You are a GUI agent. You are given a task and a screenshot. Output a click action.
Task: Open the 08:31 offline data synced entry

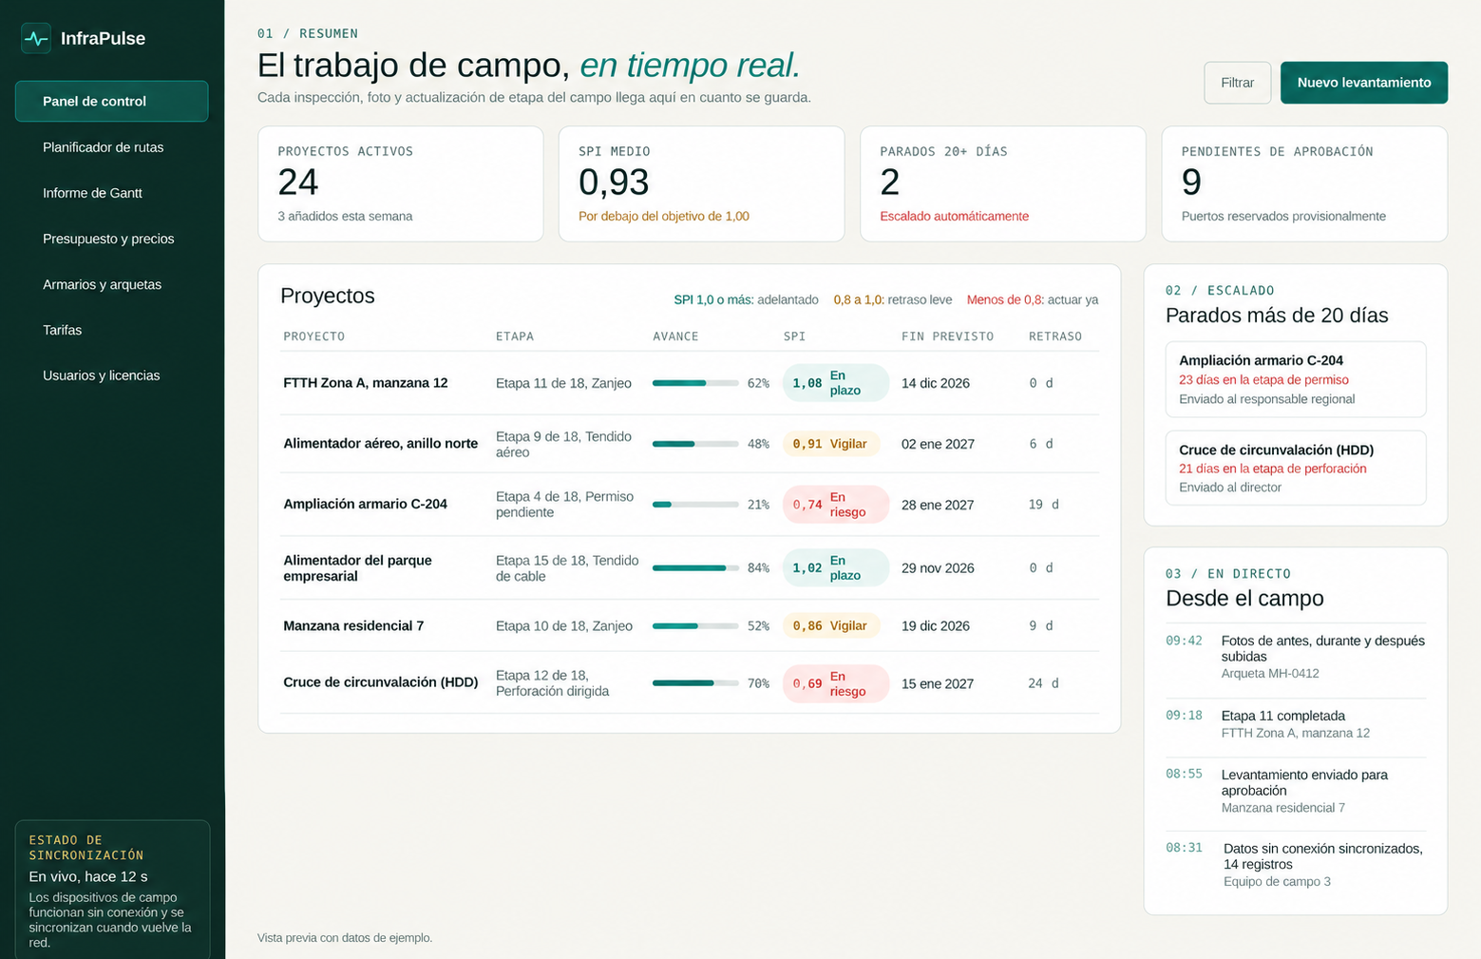coord(1296,864)
